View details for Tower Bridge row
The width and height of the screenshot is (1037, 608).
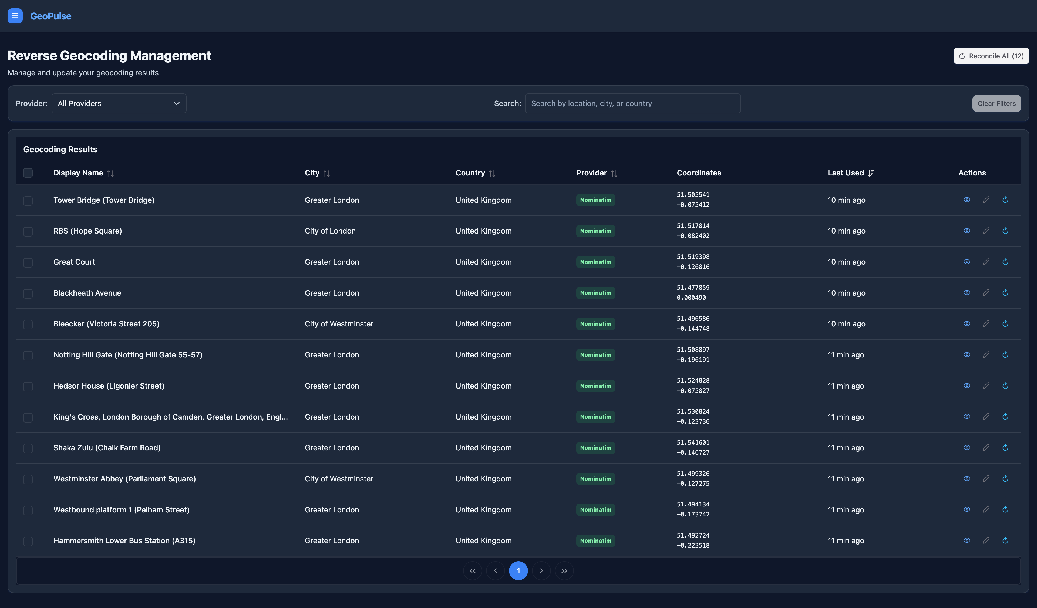967,200
